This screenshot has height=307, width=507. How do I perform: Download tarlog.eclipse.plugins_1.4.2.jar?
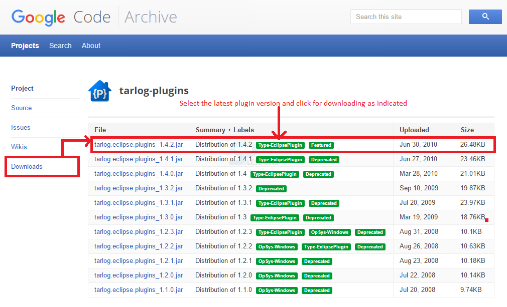click(x=139, y=145)
